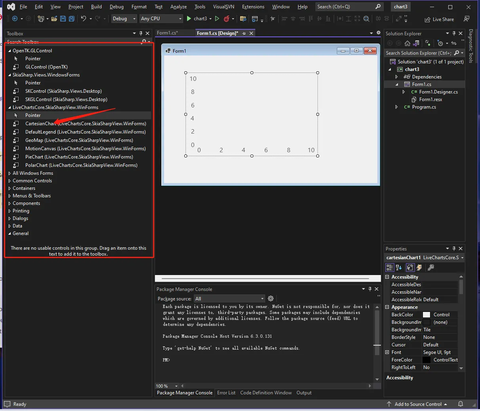
Task: Click the Search Solution Explorer field
Action: click(x=419, y=53)
